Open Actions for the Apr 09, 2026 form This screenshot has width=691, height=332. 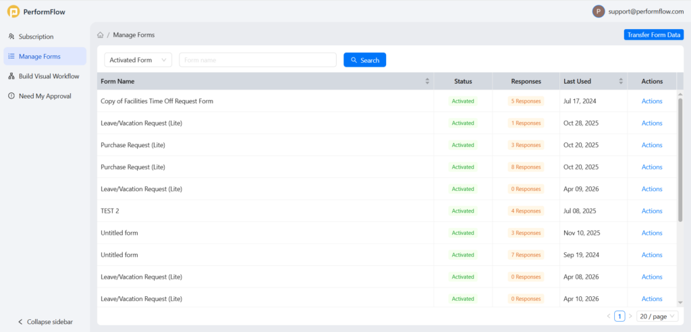pos(652,189)
